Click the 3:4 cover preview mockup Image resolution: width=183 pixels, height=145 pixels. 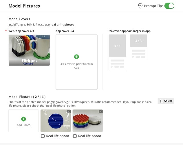coord(117,52)
